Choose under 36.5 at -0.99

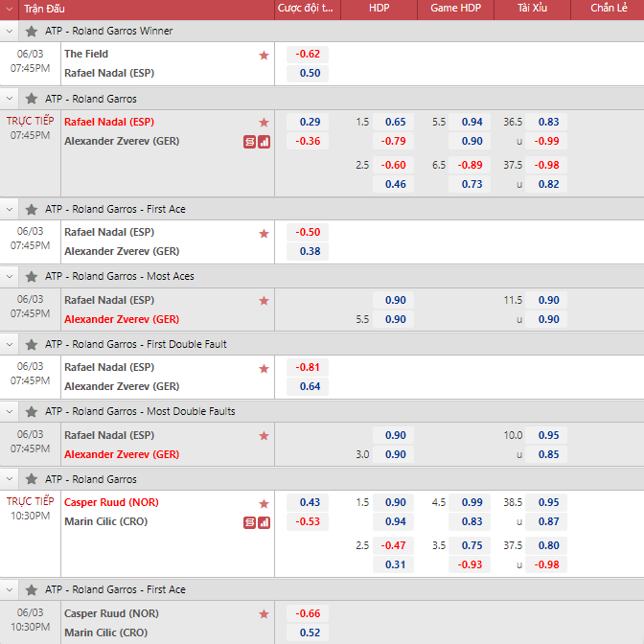(546, 141)
